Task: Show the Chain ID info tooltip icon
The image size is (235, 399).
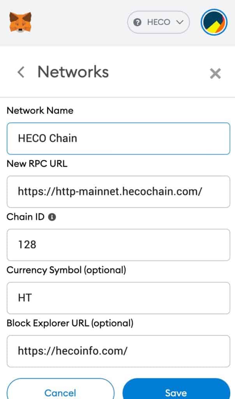Action: point(52,217)
